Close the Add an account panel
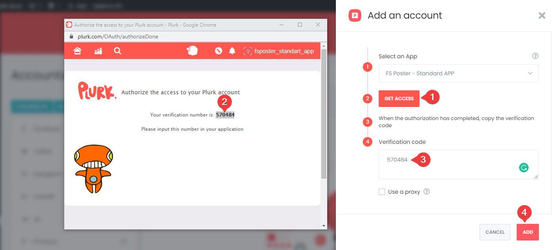 542,15
